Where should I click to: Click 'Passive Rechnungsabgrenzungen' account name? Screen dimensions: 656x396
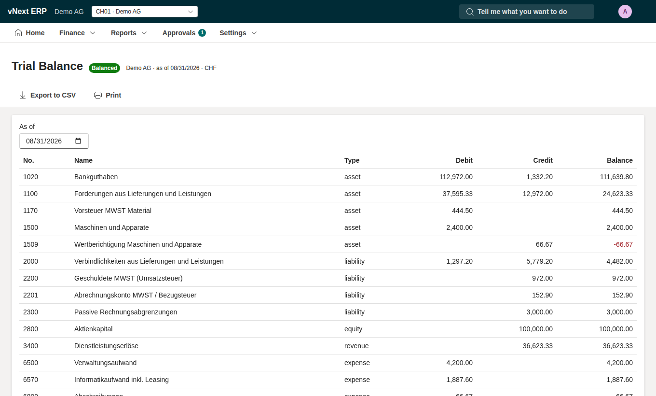(125, 312)
